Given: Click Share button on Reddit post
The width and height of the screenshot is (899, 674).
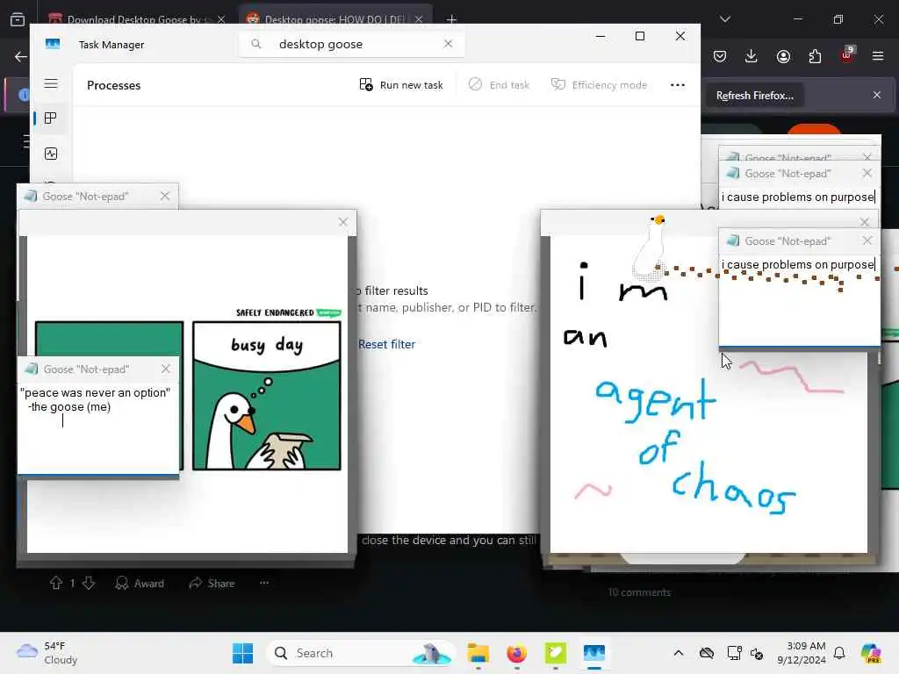Looking at the screenshot, I should coord(212,584).
